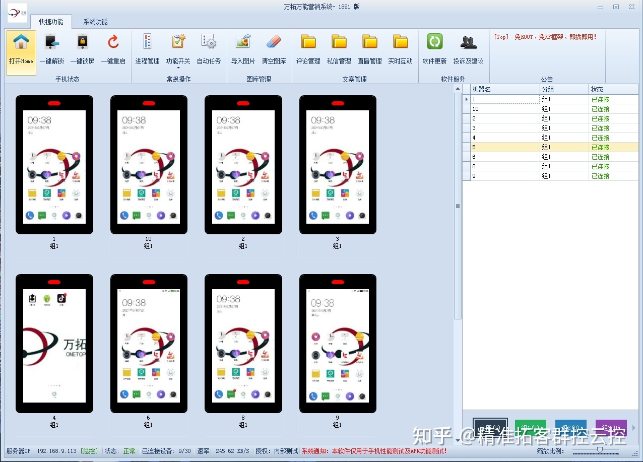Switch to the 系统功能 tab
Image resolution: width=643 pixels, height=462 pixels.
[95, 22]
